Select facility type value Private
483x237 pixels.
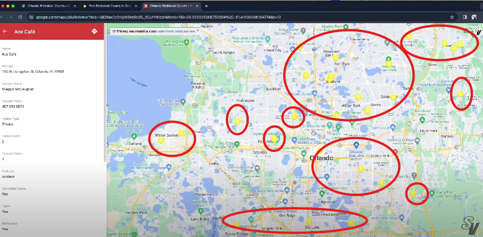(x=7, y=124)
